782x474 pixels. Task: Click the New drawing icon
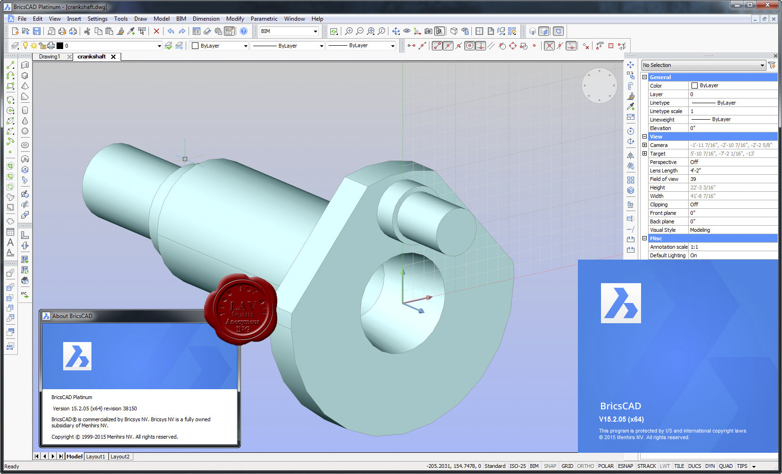point(15,31)
